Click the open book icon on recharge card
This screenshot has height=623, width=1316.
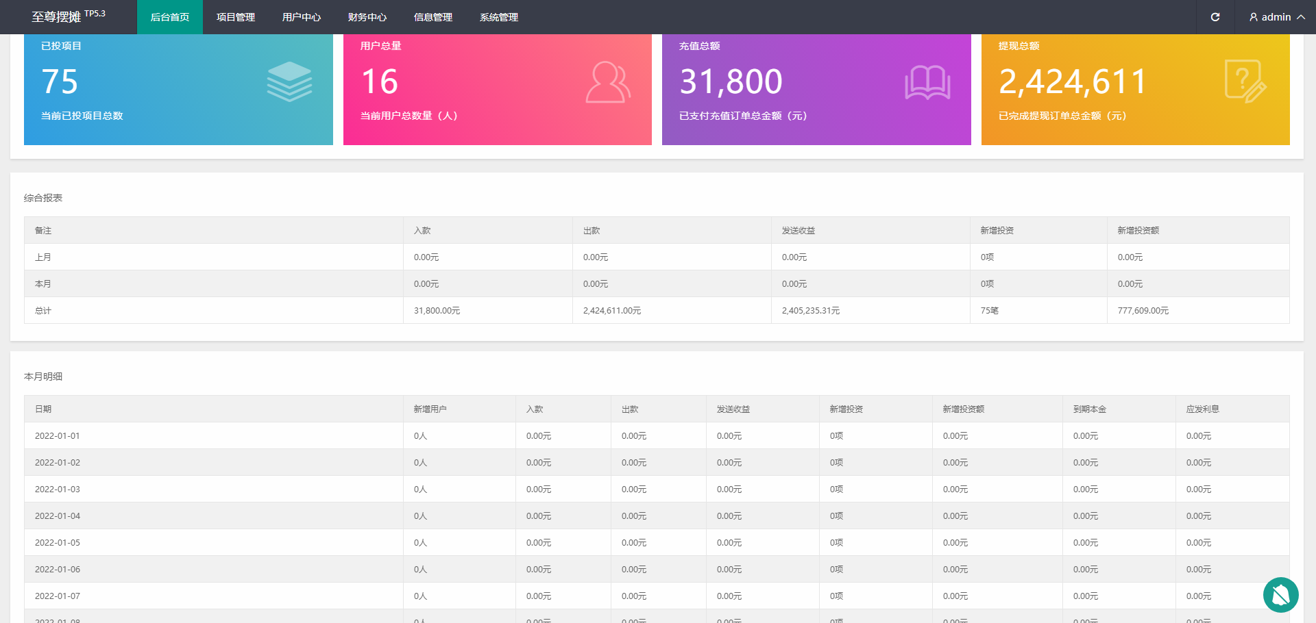point(927,82)
